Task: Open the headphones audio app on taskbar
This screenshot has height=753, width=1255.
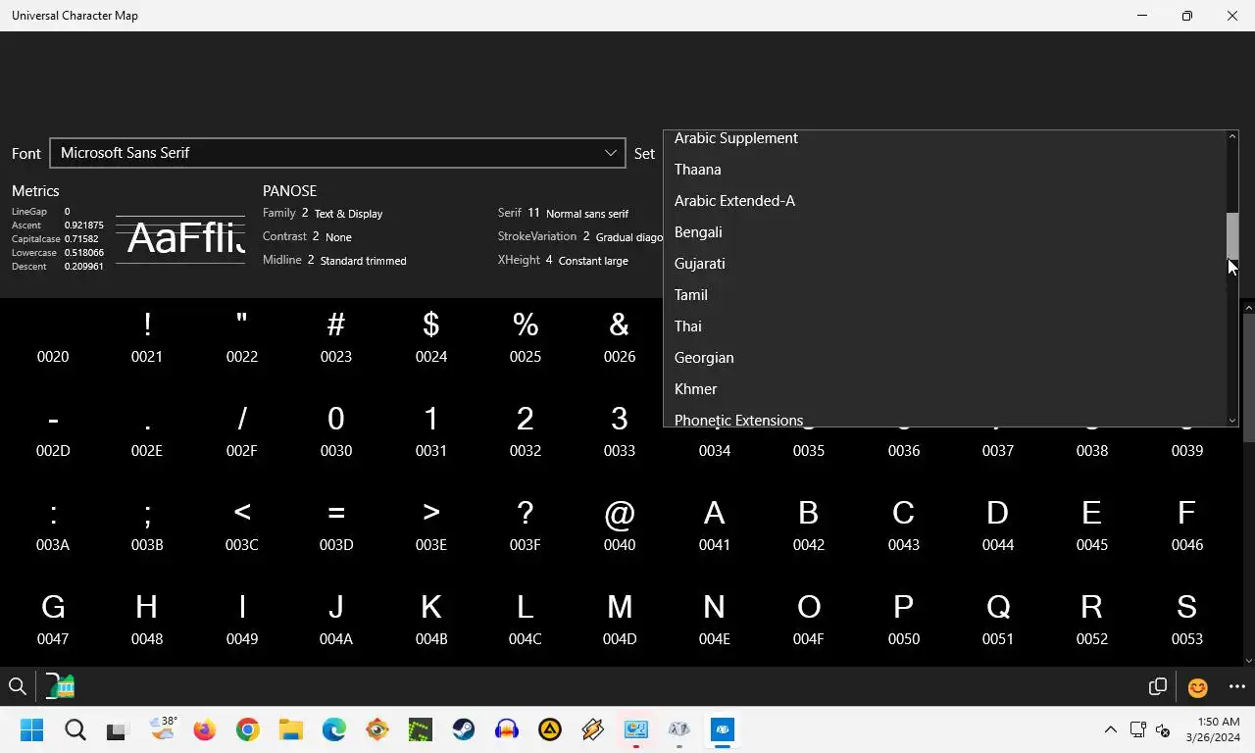Action: [507, 729]
